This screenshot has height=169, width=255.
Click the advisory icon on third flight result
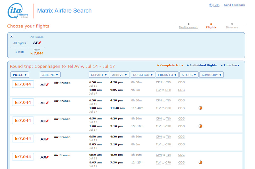[x=200, y=126]
